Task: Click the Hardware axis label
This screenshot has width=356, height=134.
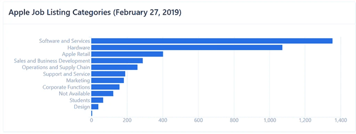Action: pos(79,48)
